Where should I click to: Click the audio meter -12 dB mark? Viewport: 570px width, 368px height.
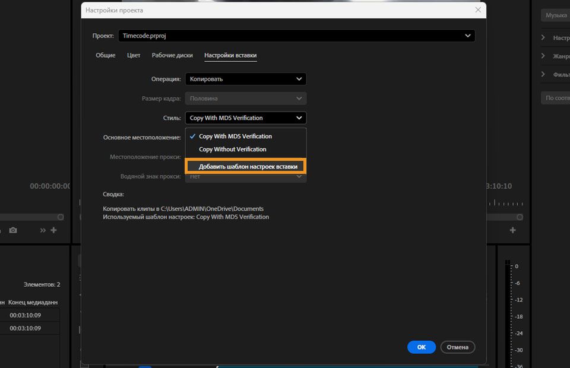[519, 300]
